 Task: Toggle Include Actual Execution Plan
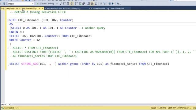[76, 4]
